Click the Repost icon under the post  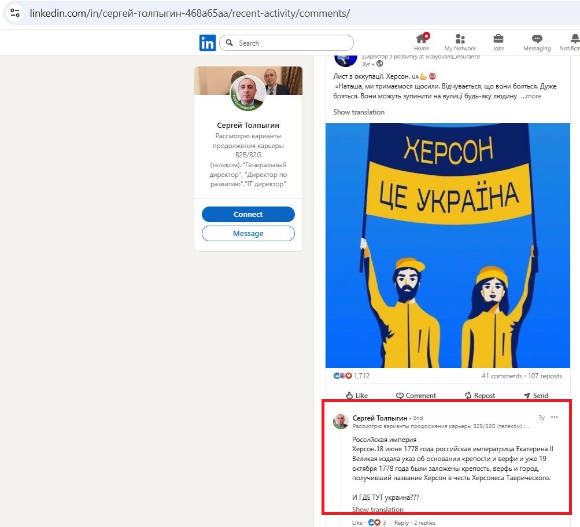pos(468,395)
